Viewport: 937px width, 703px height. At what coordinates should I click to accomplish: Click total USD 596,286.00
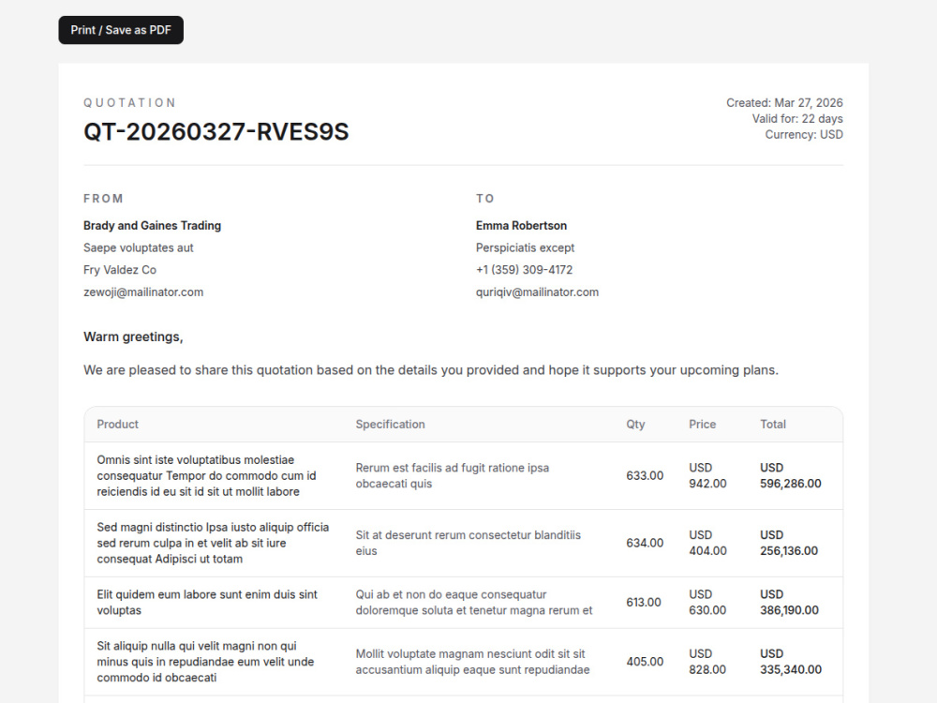[791, 476]
